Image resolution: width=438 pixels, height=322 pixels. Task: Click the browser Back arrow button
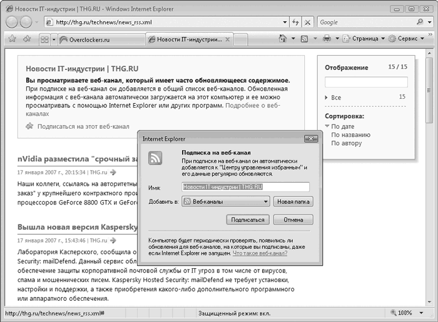click(12, 23)
